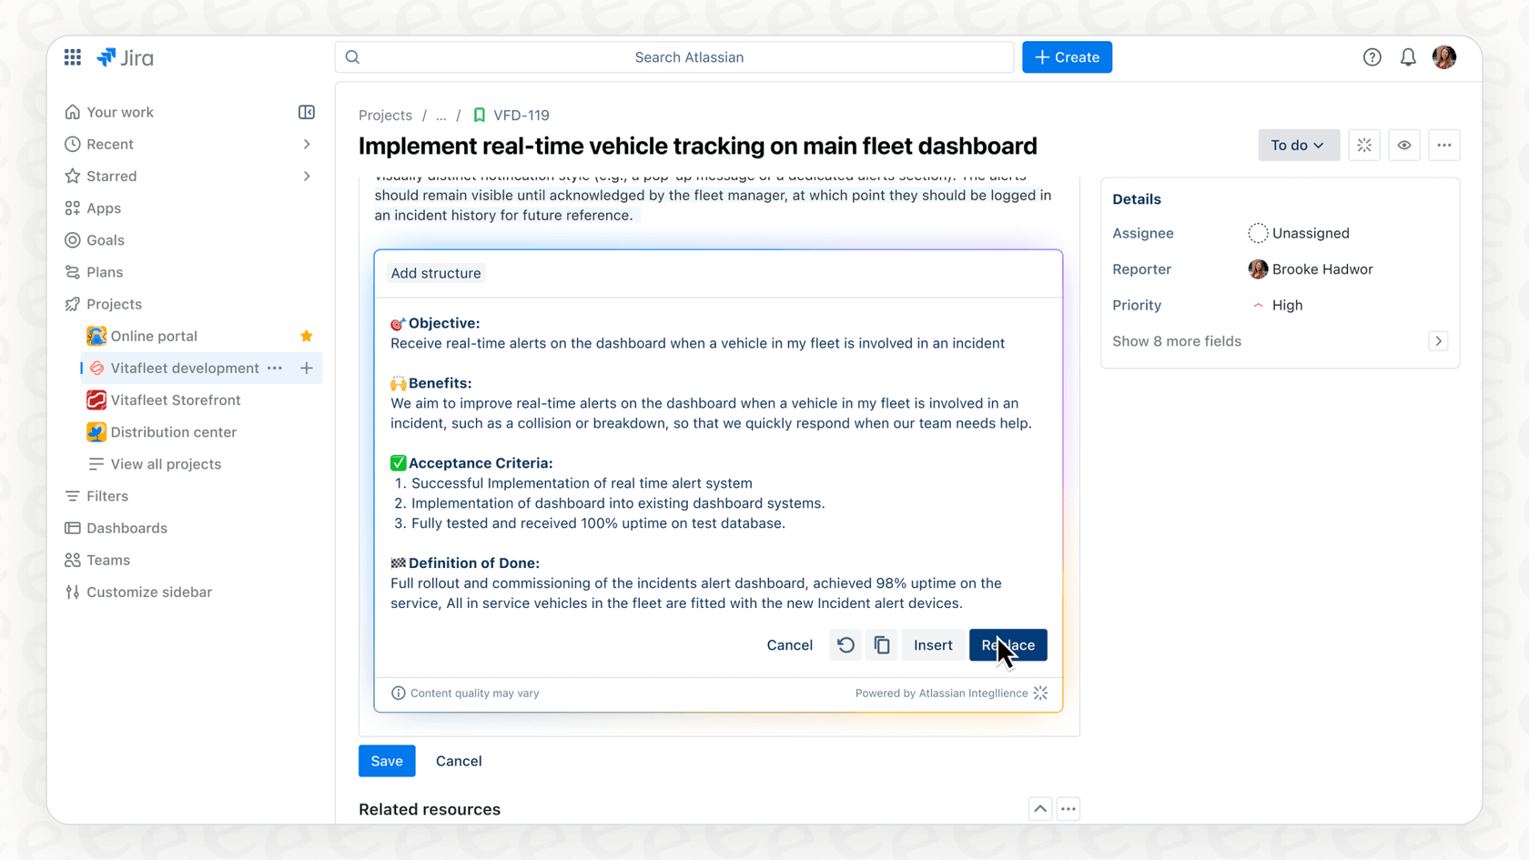Image resolution: width=1529 pixels, height=860 pixels.
Task: Toggle watching this issue
Action: pos(1404,145)
